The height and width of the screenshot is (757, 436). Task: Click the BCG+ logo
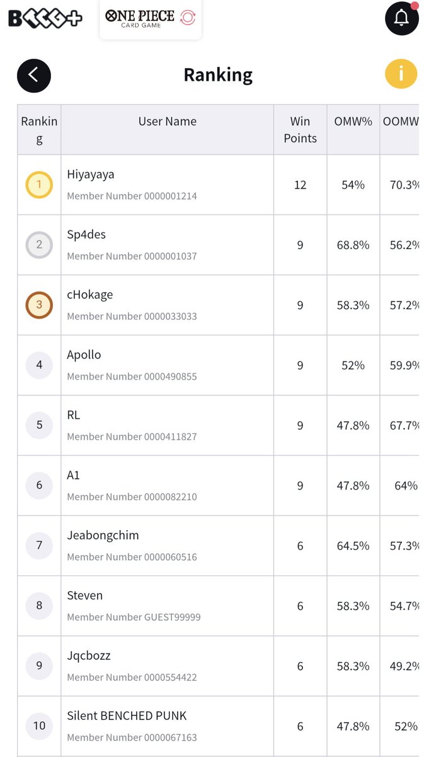tap(45, 18)
